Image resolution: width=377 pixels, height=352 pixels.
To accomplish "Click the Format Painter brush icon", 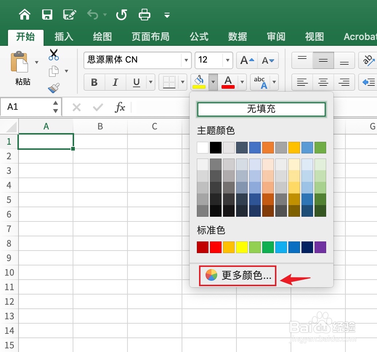I will tap(54, 88).
